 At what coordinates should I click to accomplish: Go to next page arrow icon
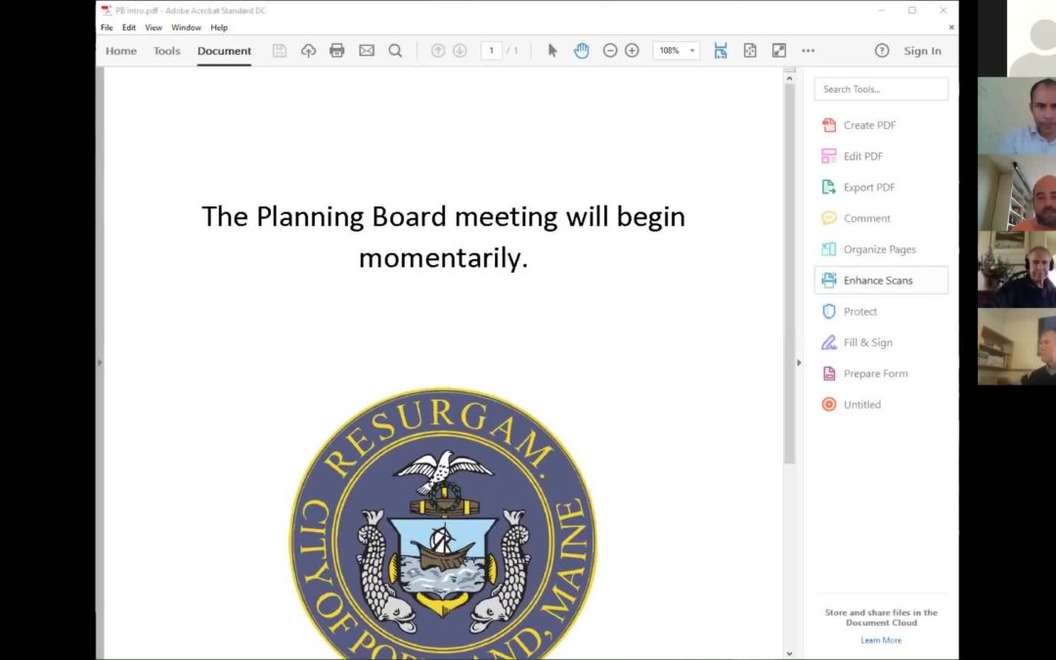pyautogui.click(x=460, y=51)
